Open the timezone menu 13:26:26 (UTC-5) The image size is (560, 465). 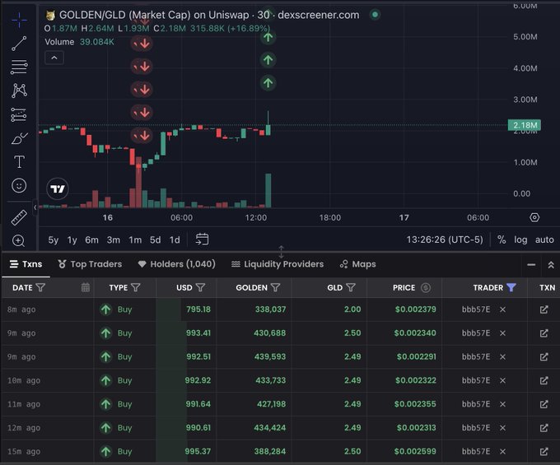445,239
